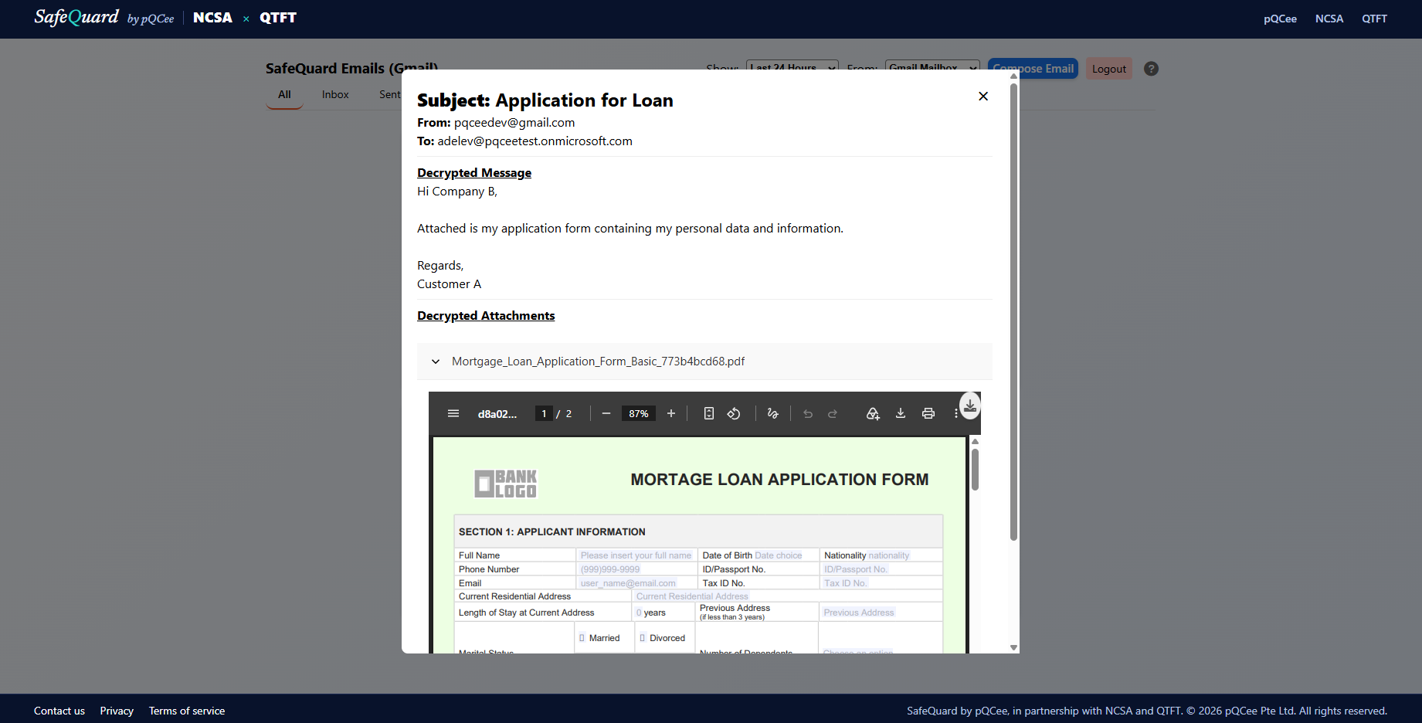Screen dimensions: 1422x723
Task: Switch to the Inbox tab
Action: 335,94
